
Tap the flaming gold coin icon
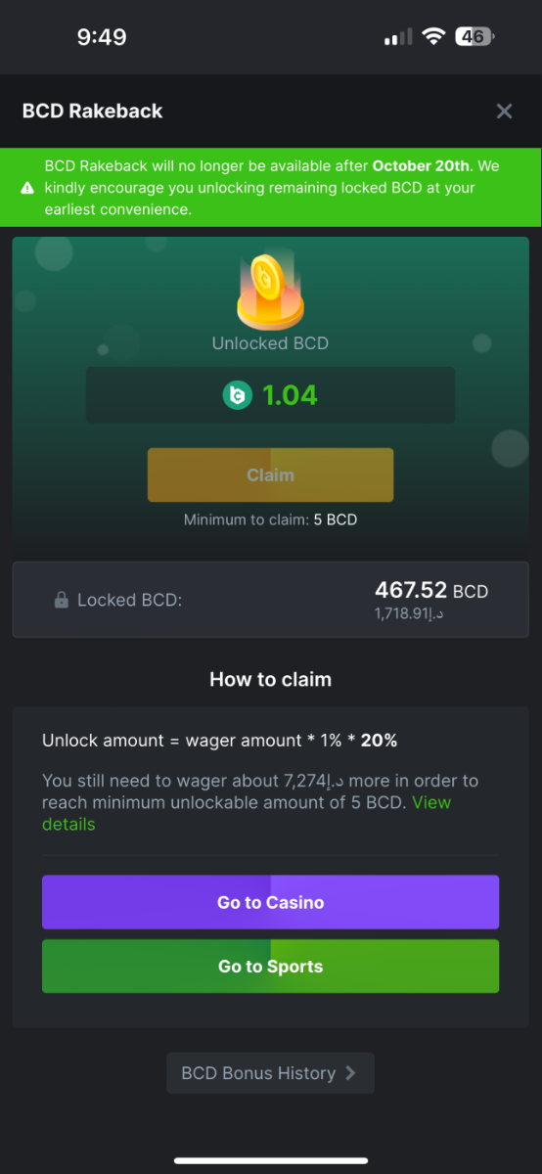270,292
